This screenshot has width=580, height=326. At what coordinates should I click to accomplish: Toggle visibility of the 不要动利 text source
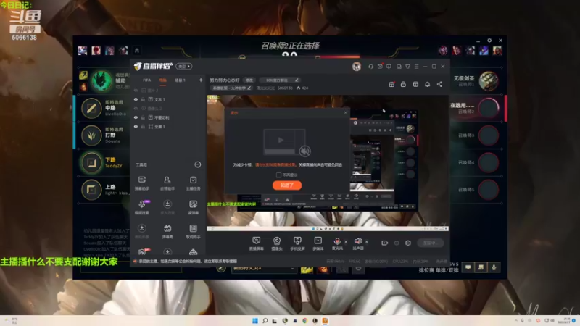[x=136, y=117]
